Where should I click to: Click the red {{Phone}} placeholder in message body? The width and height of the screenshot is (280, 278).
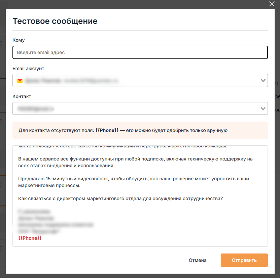click(30, 238)
